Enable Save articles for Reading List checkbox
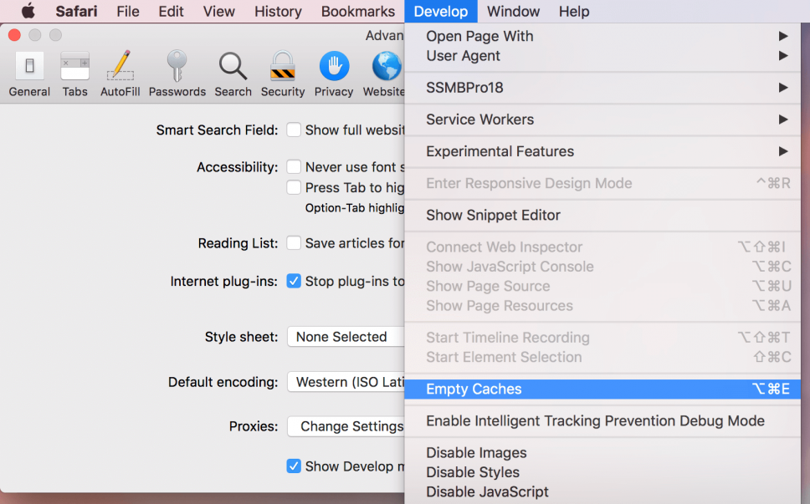Screen dimensions: 810x504 pyautogui.click(x=294, y=243)
